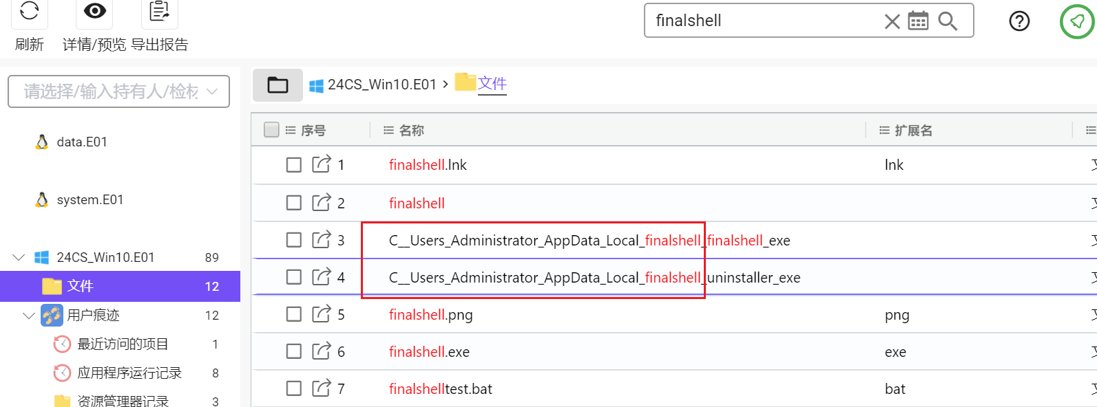Viewport: 1097px width, 407px height.
Task: Click the jump-to icon for row 1
Action: coord(322,164)
